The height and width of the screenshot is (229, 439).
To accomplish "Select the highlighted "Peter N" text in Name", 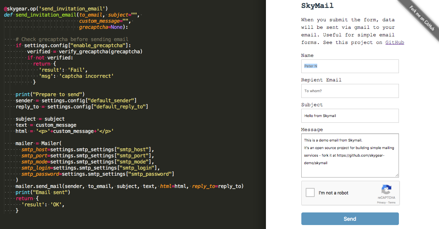I will point(310,66).
